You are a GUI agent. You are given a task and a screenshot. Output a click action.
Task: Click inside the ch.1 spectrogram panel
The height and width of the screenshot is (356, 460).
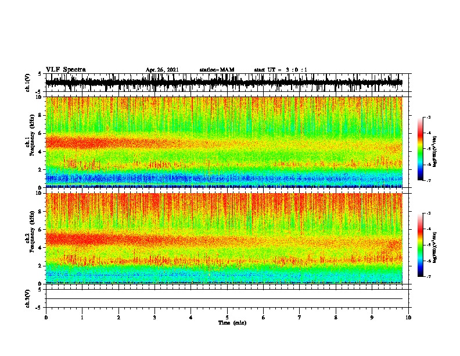pos(224,142)
